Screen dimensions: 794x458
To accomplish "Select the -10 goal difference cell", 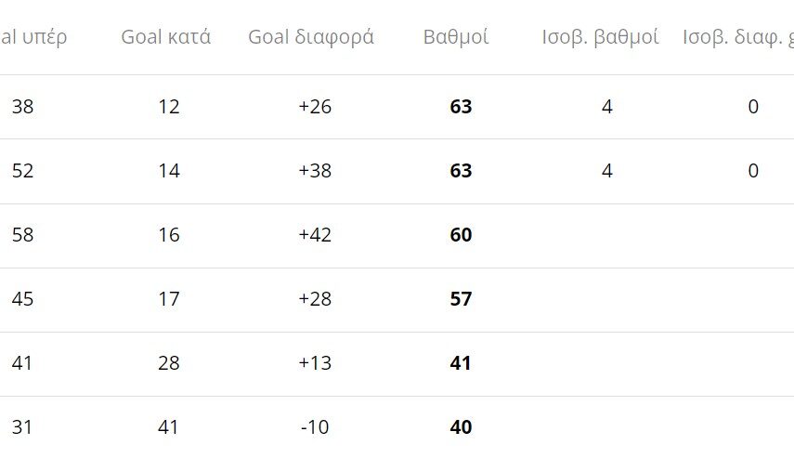I will click(x=315, y=427).
